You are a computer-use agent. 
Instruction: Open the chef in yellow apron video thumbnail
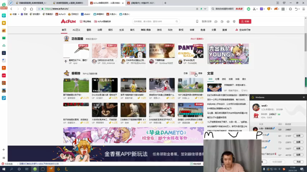click(133, 85)
